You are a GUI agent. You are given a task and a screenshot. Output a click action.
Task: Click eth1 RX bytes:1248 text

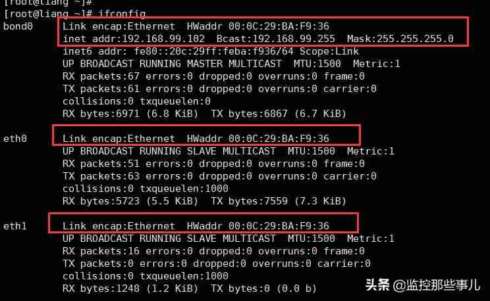(101, 289)
